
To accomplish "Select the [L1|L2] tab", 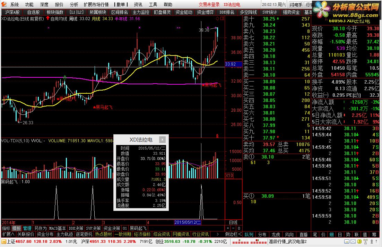I will (x=76, y=12).
